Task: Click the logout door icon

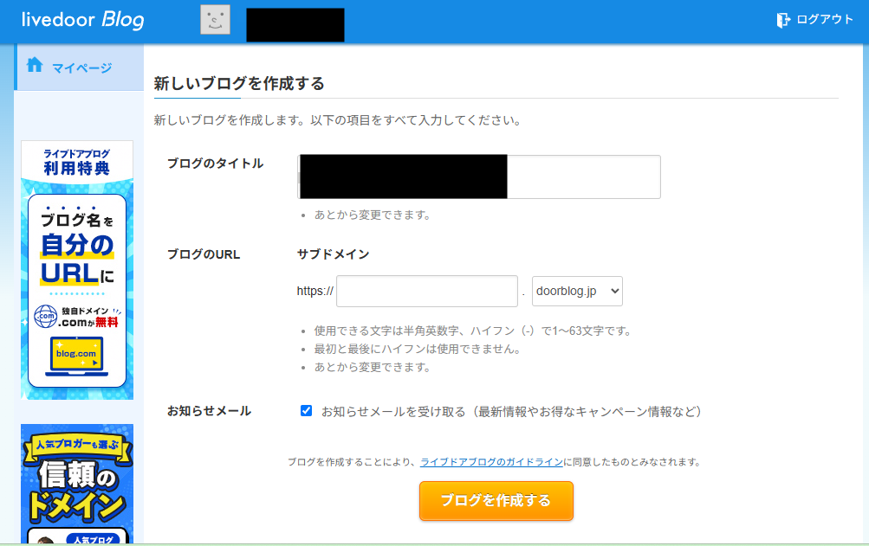Action: click(782, 20)
